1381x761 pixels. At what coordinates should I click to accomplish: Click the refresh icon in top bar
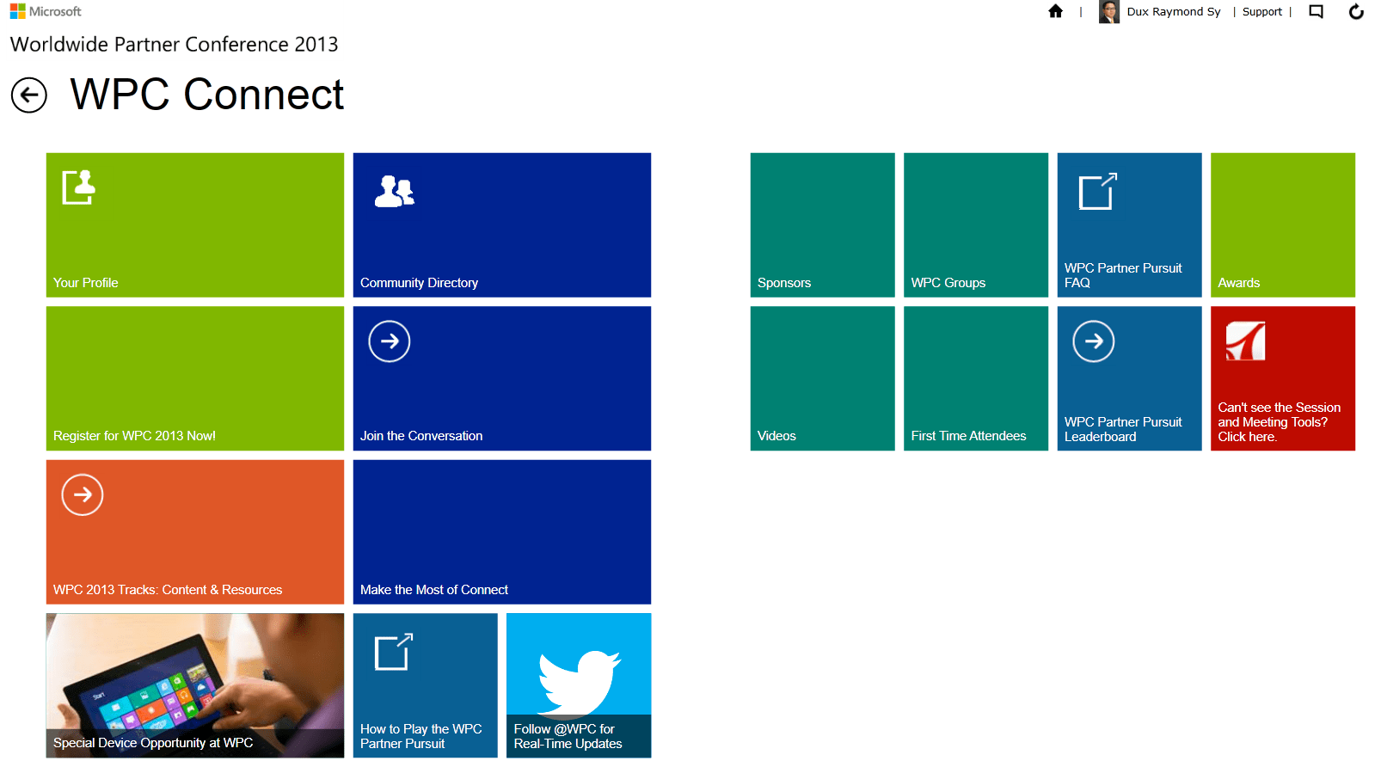click(x=1356, y=11)
